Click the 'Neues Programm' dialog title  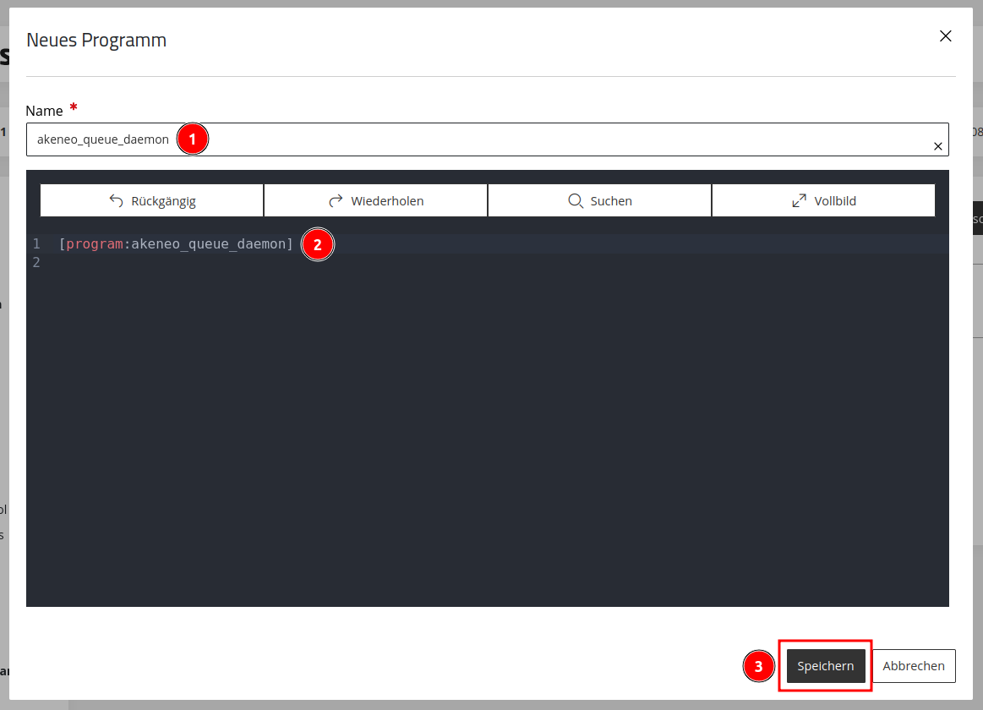pyautogui.click(x=96, y=40)
